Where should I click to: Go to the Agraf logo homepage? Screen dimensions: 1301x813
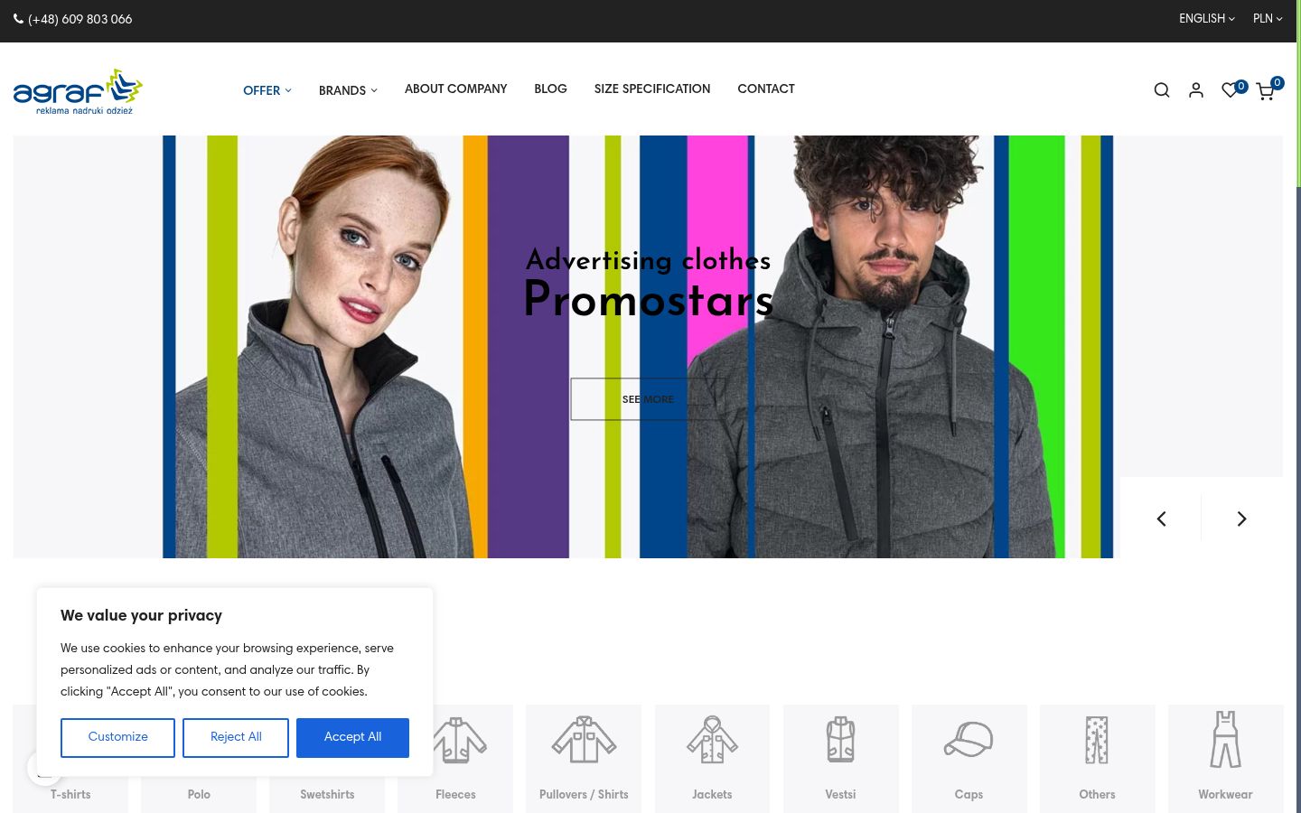point(79,91)
